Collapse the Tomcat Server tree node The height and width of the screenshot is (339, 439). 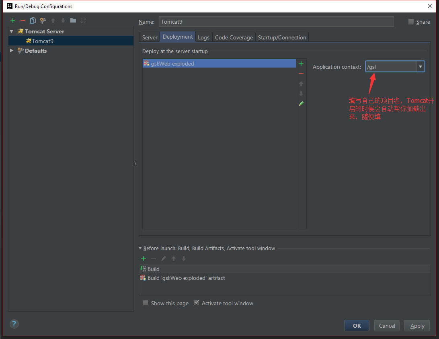(x=12, y=31)
